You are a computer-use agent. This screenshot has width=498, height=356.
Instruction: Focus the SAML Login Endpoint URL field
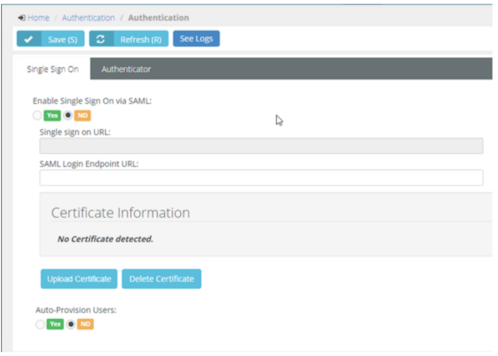coord(261,178)
